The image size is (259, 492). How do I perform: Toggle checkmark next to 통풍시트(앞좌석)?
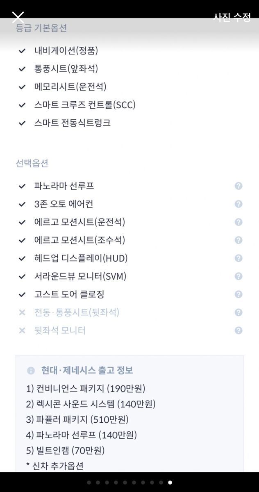[22, 69]
